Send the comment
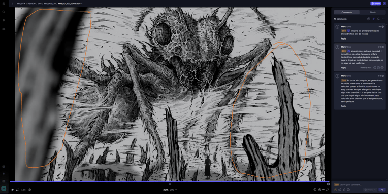The width and height of the screenshot is (388, 194). [x=382, y=190]
